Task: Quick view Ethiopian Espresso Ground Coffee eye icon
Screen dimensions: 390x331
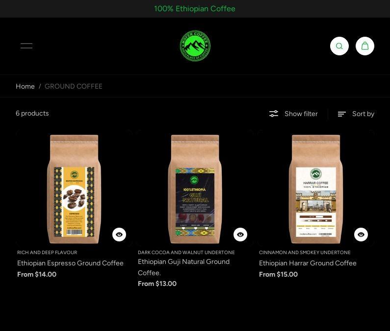Action: click(119, 235)
